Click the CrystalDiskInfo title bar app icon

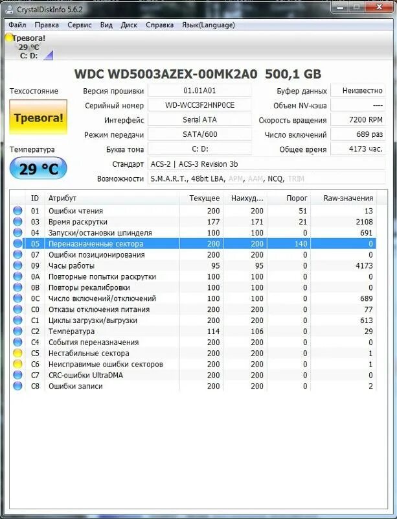(x=10, y=10)
